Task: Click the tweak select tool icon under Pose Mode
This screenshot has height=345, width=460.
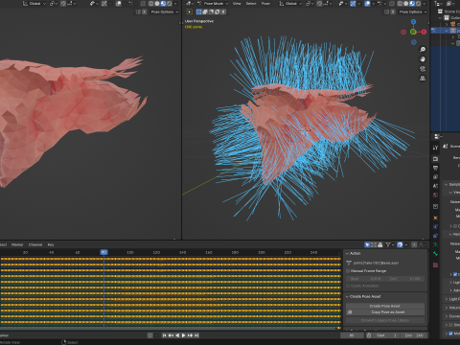Action: pyautogui.click(x=190, y=11)
